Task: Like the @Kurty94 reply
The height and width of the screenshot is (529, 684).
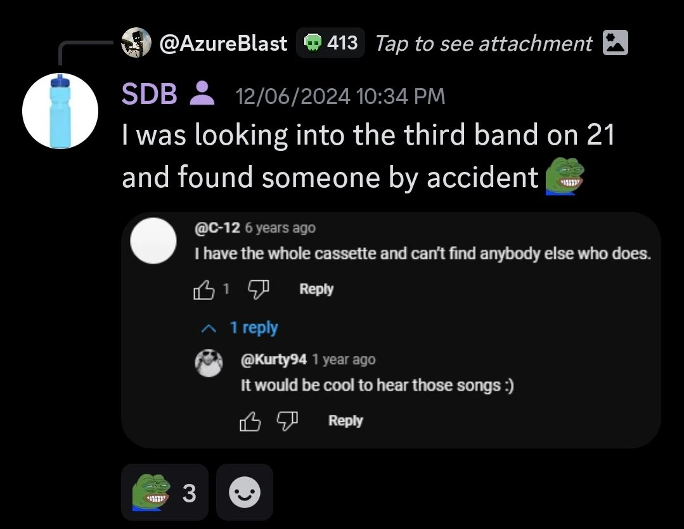Action: (250, 421)
